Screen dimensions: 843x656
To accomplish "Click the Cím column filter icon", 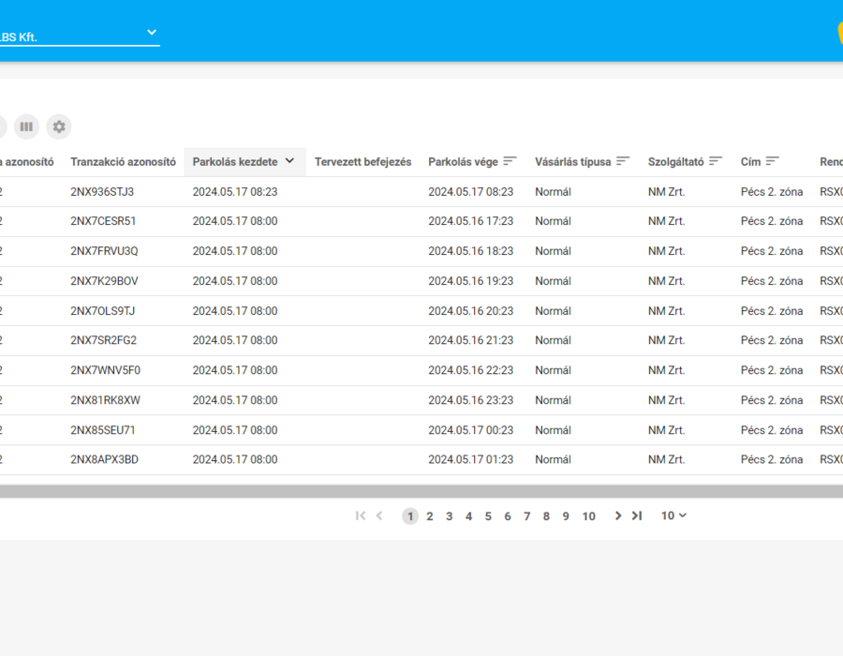I will (772, 161).
